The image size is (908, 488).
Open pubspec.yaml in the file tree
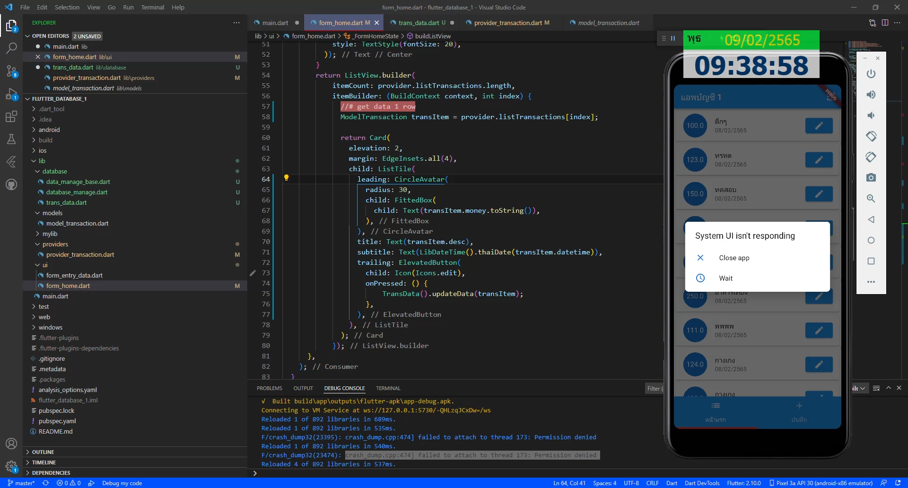tap(57, 421)
